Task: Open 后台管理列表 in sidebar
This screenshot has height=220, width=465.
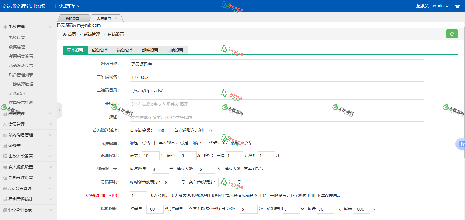Action: (x=21, y=75)
